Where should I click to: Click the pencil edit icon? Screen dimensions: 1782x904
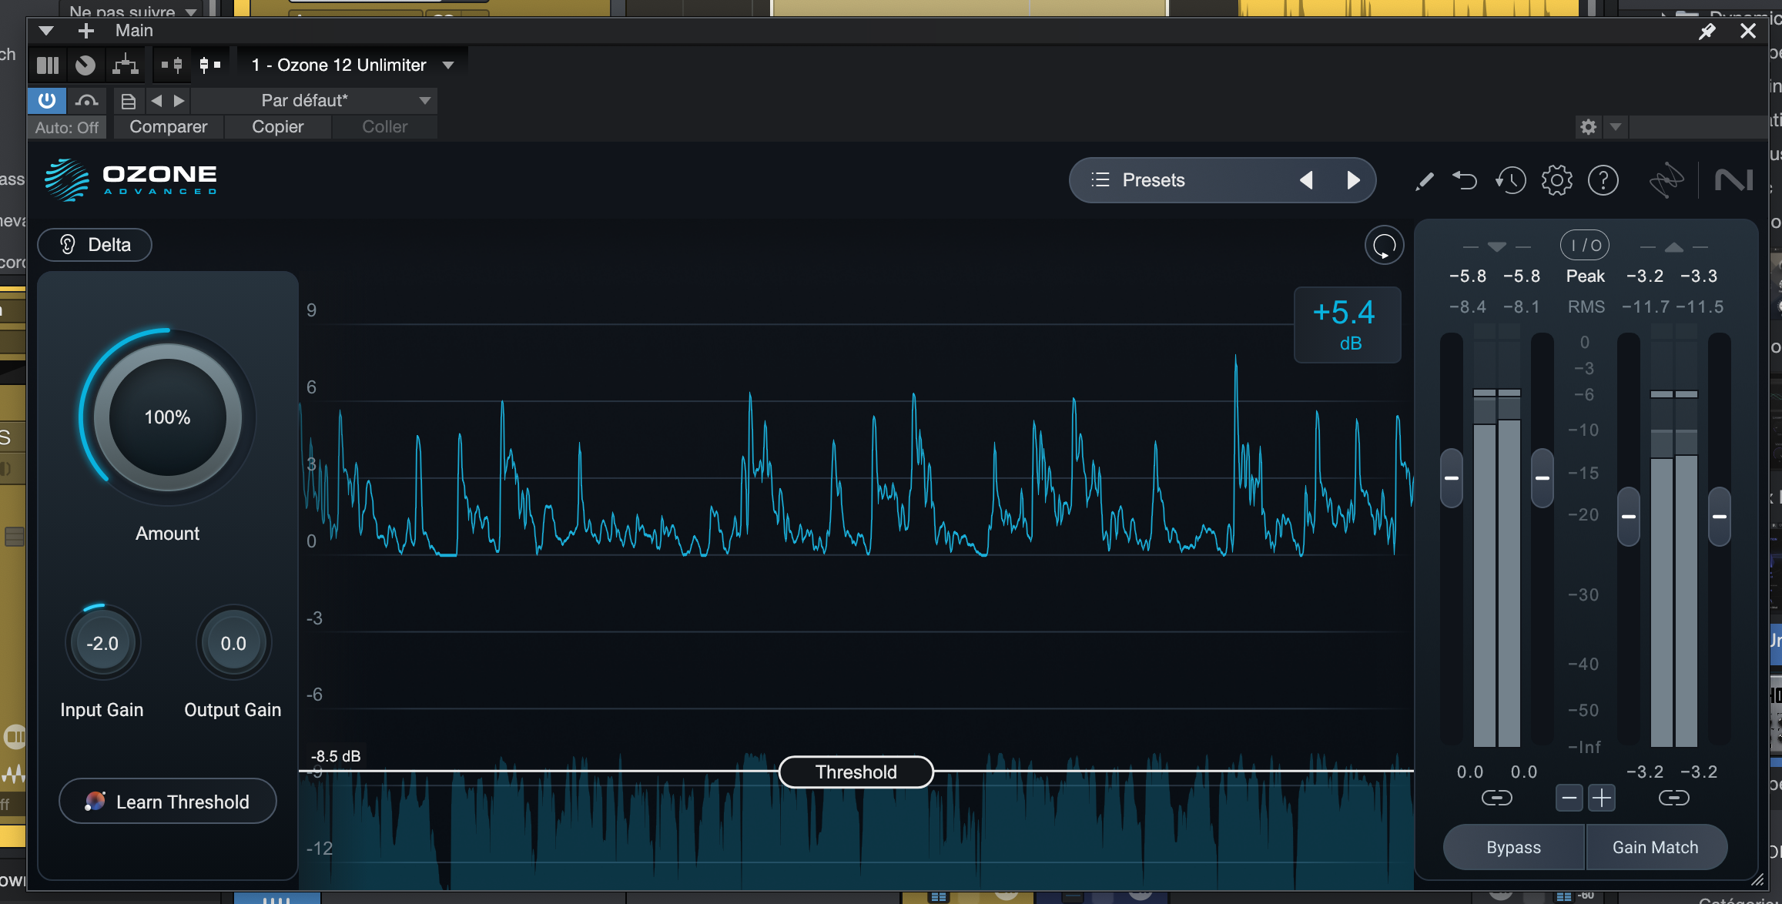[1424, 181]
